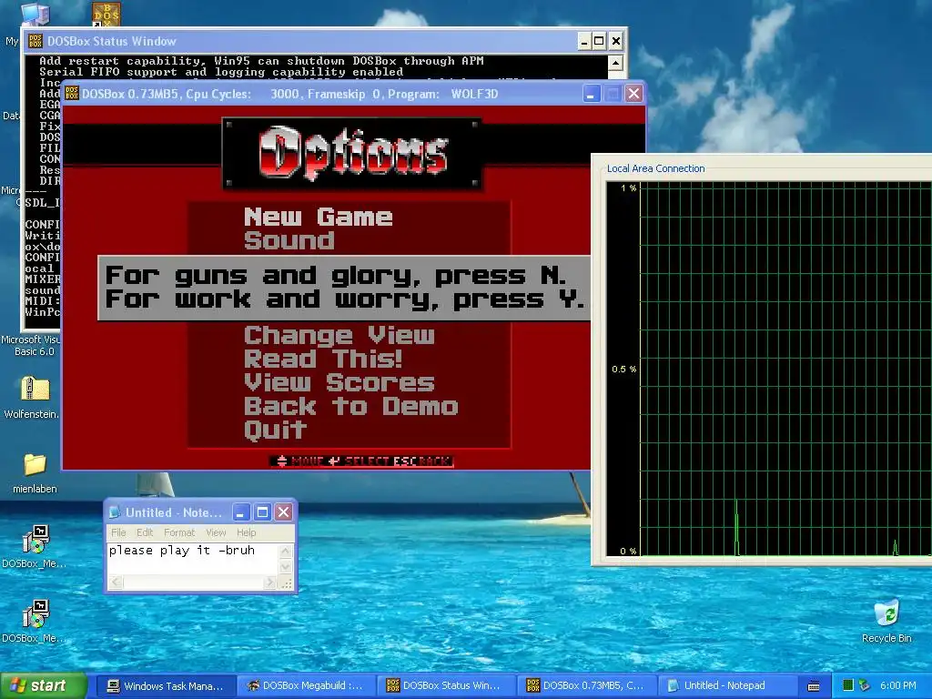Click the DOSBox icon in the Status Window title bar
Screen dimensions: 932x699
point(35,41)
